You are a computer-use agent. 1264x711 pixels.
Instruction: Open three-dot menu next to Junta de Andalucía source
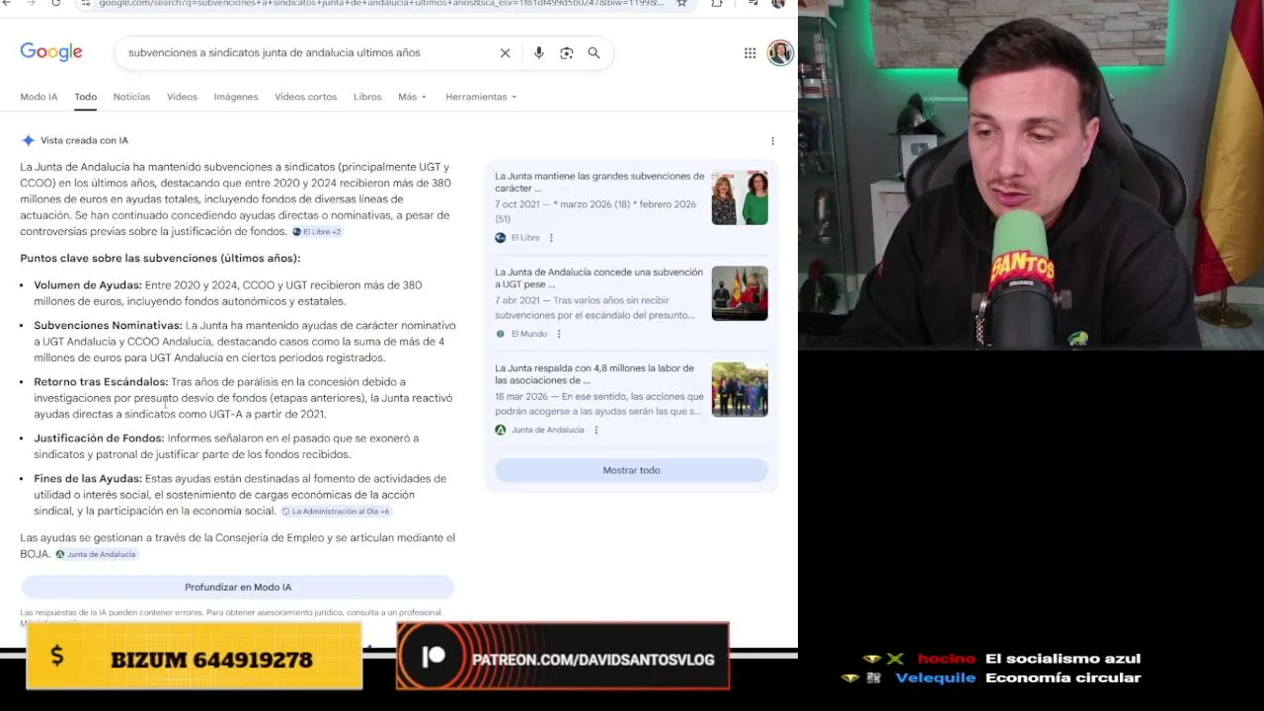tap(595, 430)
